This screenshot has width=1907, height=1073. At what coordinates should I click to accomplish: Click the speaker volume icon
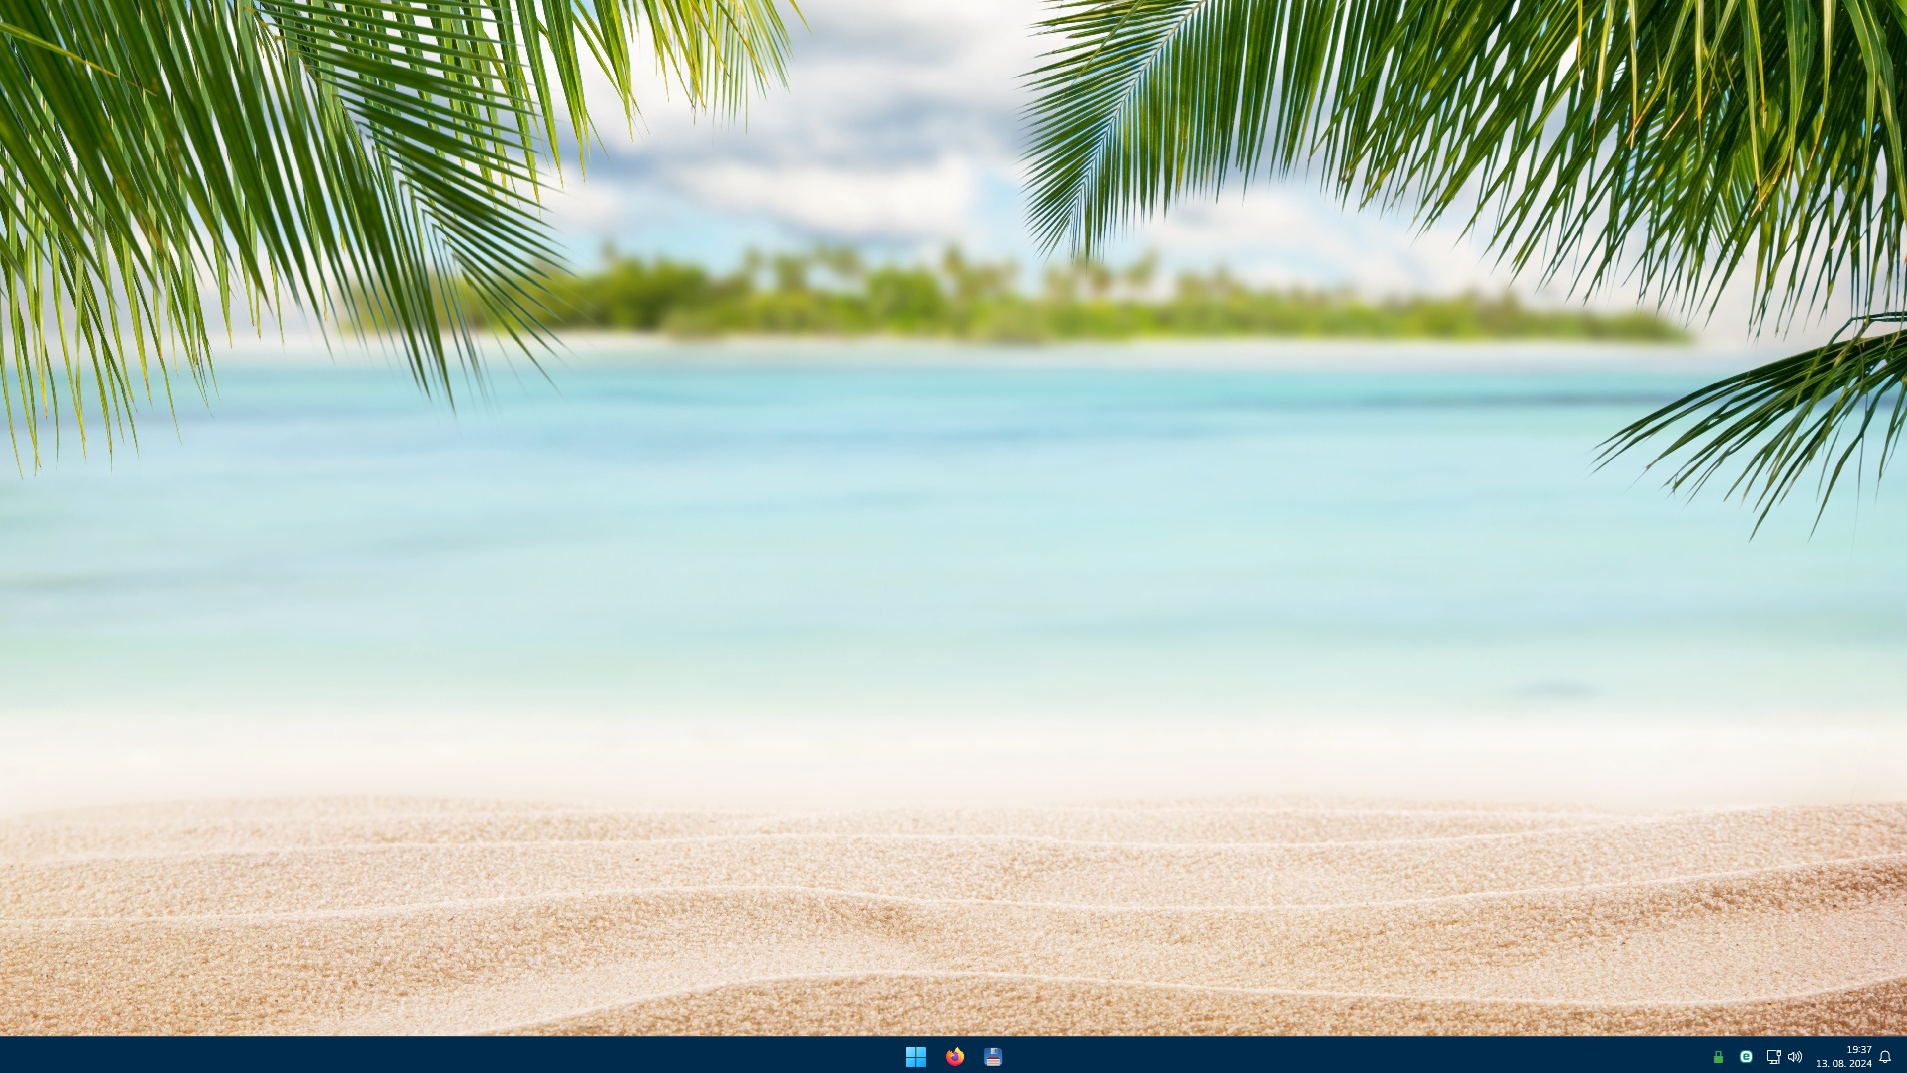pos(1795,1057)
